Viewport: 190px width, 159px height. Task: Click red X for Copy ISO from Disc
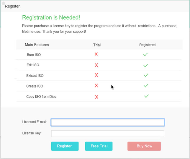(96, 97)
